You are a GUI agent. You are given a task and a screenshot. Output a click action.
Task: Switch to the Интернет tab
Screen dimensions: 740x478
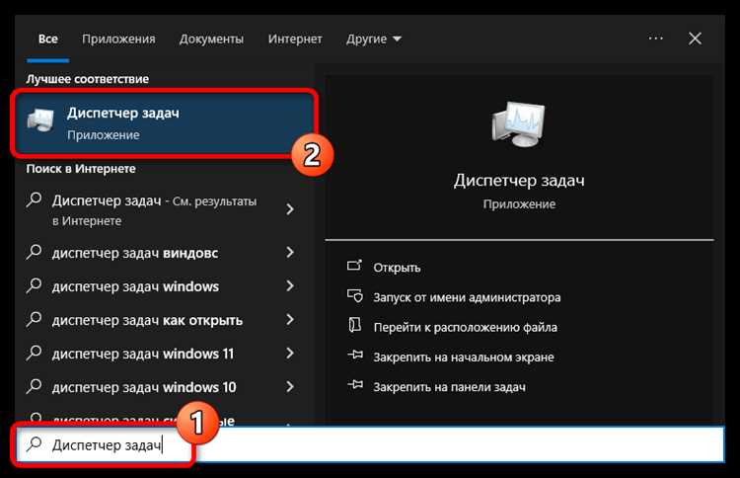295,39
